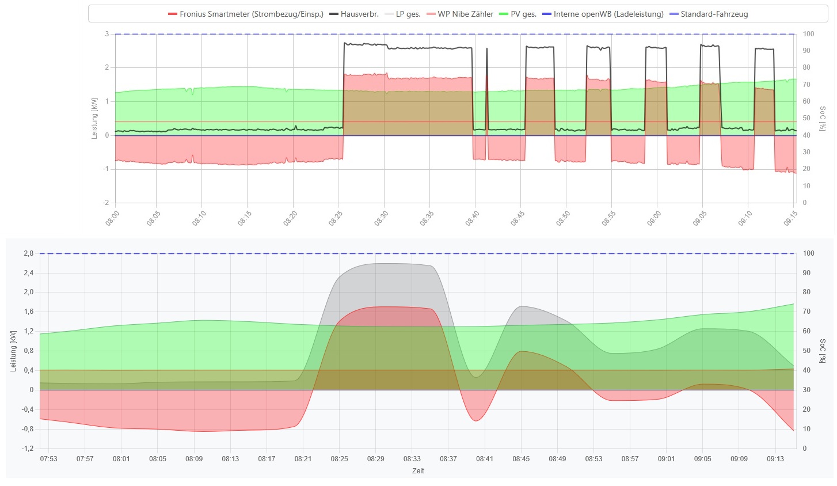837x486 pixels.
Task: Click the grey LP ges. legend swatch
Action: click(x=389, y=14)
